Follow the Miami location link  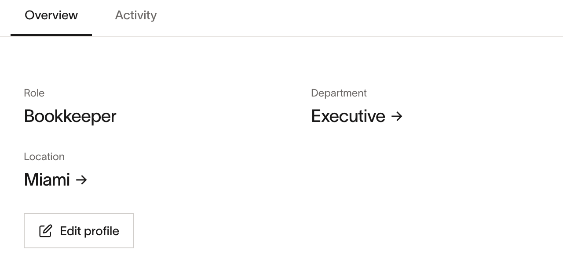(55, 180)
